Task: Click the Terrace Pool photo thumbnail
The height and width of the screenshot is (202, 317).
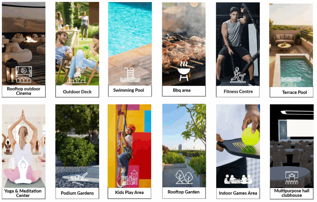Action: 291,45
